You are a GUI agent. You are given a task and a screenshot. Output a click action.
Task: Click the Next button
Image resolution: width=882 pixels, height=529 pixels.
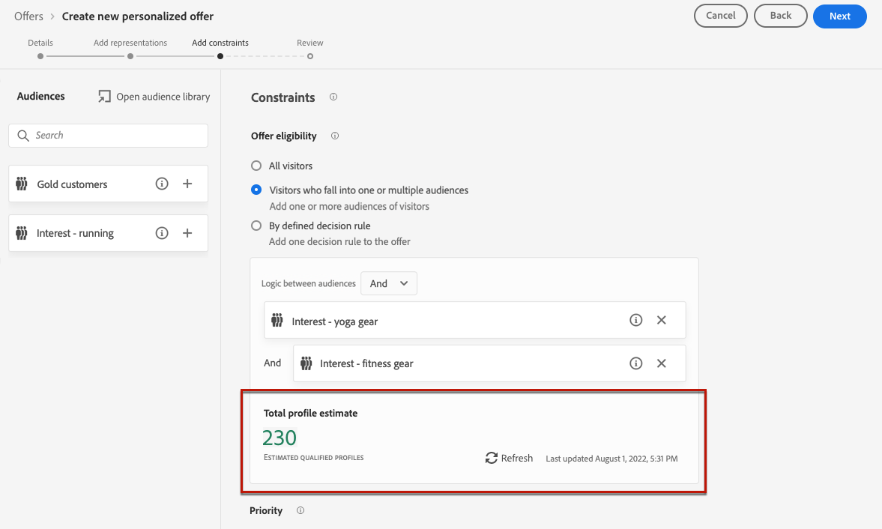pyautogui.click(x=839, y=16)
